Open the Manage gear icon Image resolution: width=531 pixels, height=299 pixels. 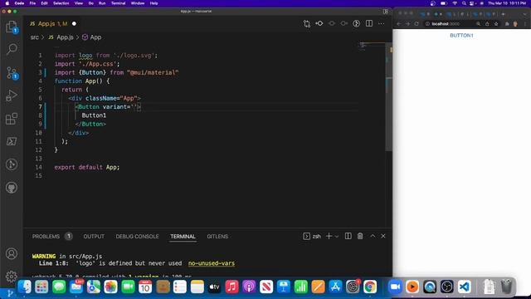pos(12,277)
